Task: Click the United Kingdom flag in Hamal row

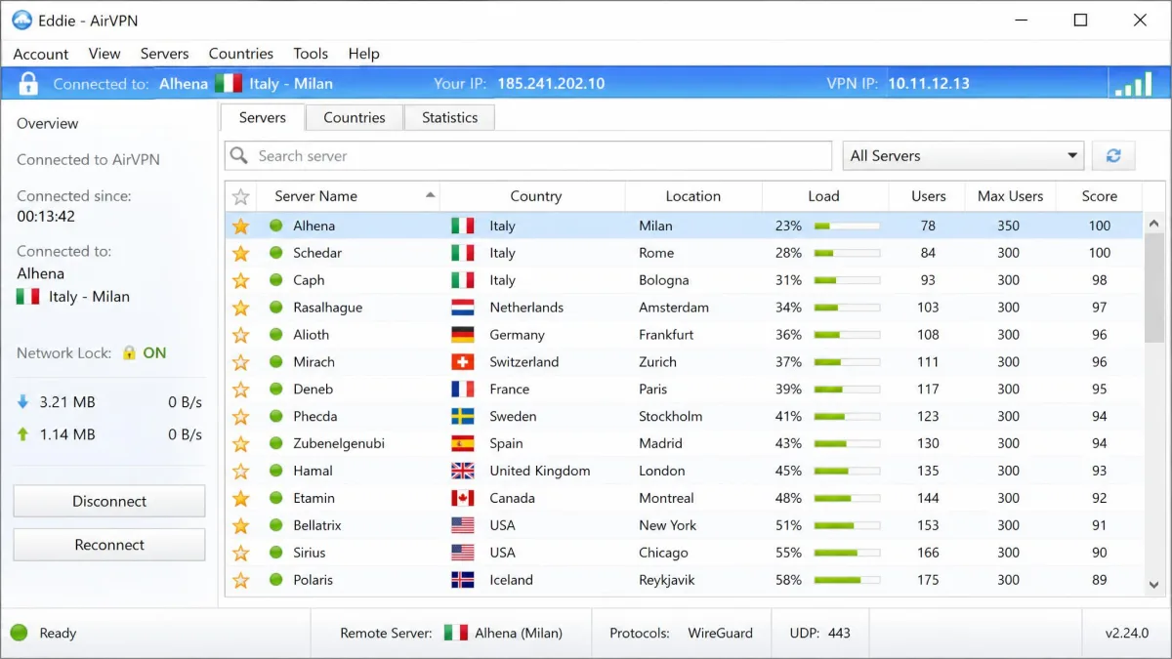Action: point(463,471)
